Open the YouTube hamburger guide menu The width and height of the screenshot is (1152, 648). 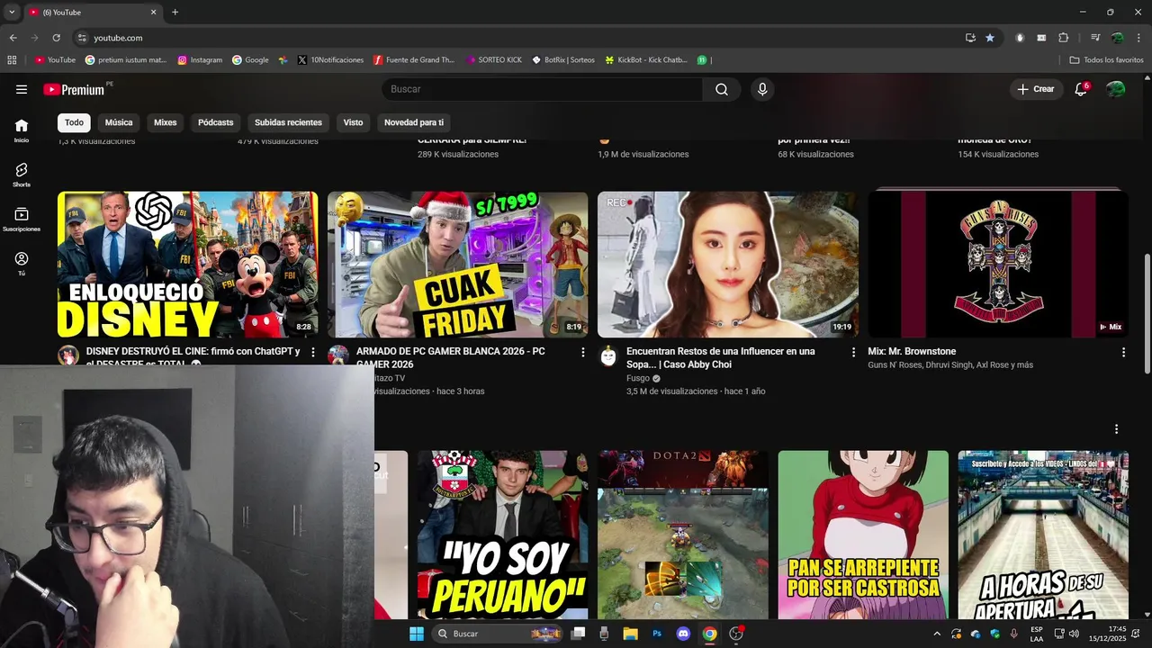(22, 89)
